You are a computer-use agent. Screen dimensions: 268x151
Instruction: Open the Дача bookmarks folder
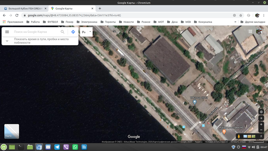(x=173, y=22)
